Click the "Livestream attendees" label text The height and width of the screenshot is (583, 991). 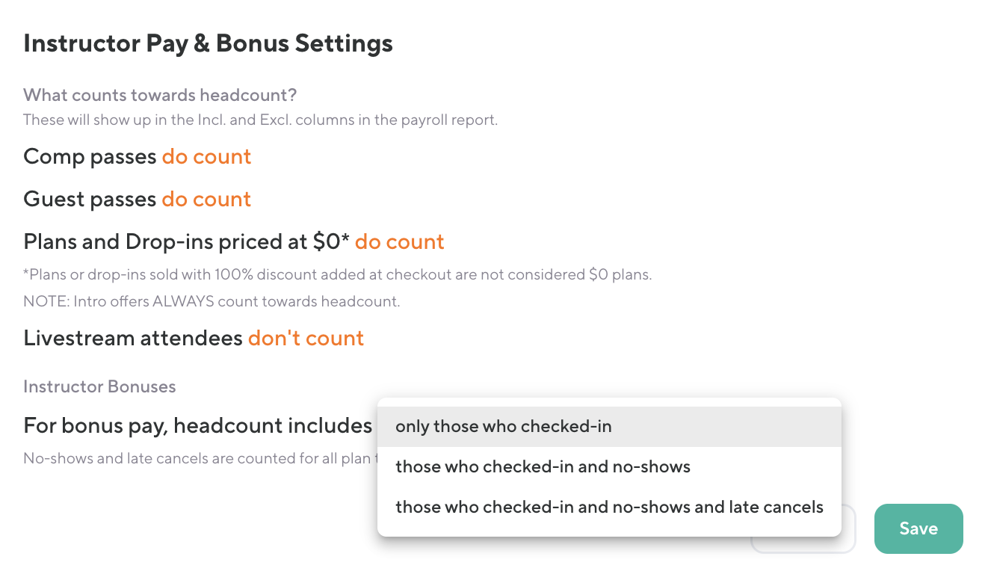[x=132, y=339]
